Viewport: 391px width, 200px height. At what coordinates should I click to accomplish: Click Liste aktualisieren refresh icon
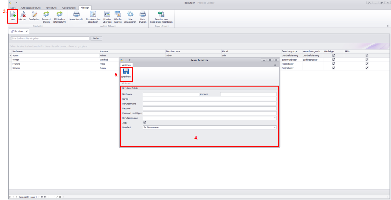coord(130,14)
